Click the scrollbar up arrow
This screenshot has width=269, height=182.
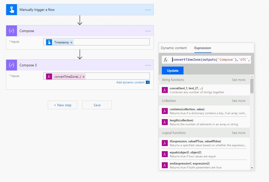click(252, 77)
